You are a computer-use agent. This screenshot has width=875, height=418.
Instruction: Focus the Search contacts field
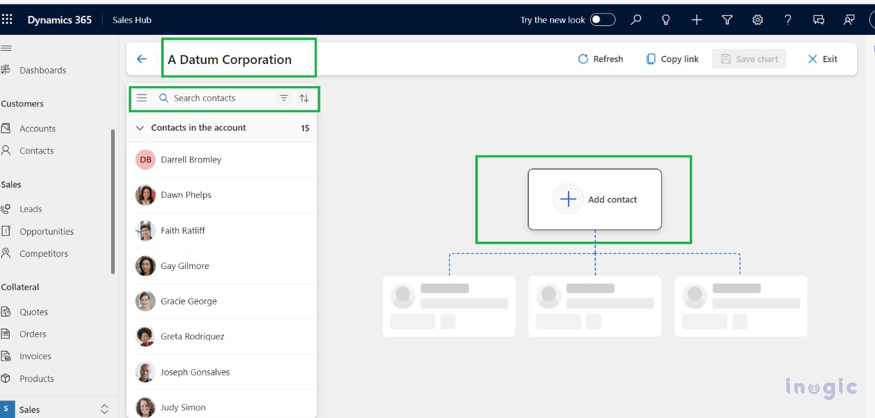pos(216,98)
